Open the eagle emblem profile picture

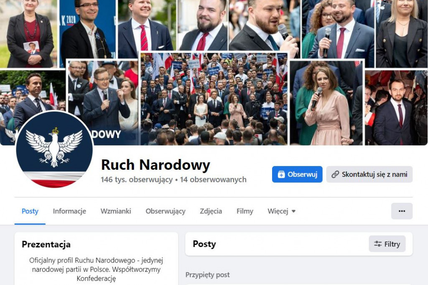click(x=54, y=149)
